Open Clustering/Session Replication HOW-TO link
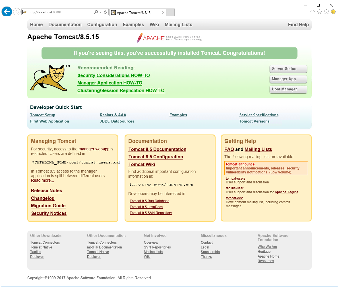The width and height of the screenshot is (339, 288). point(121,90)
